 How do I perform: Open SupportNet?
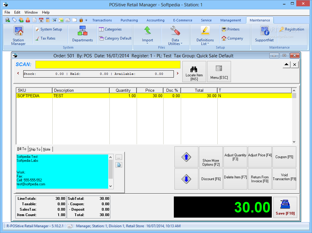265,34
